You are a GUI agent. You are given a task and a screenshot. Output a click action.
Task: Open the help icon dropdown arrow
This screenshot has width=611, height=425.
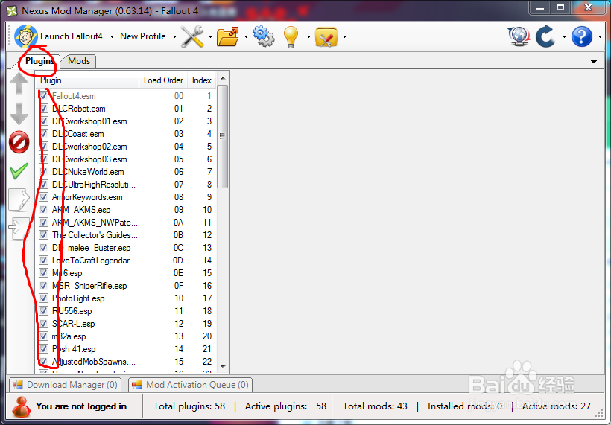pos(600,37)
